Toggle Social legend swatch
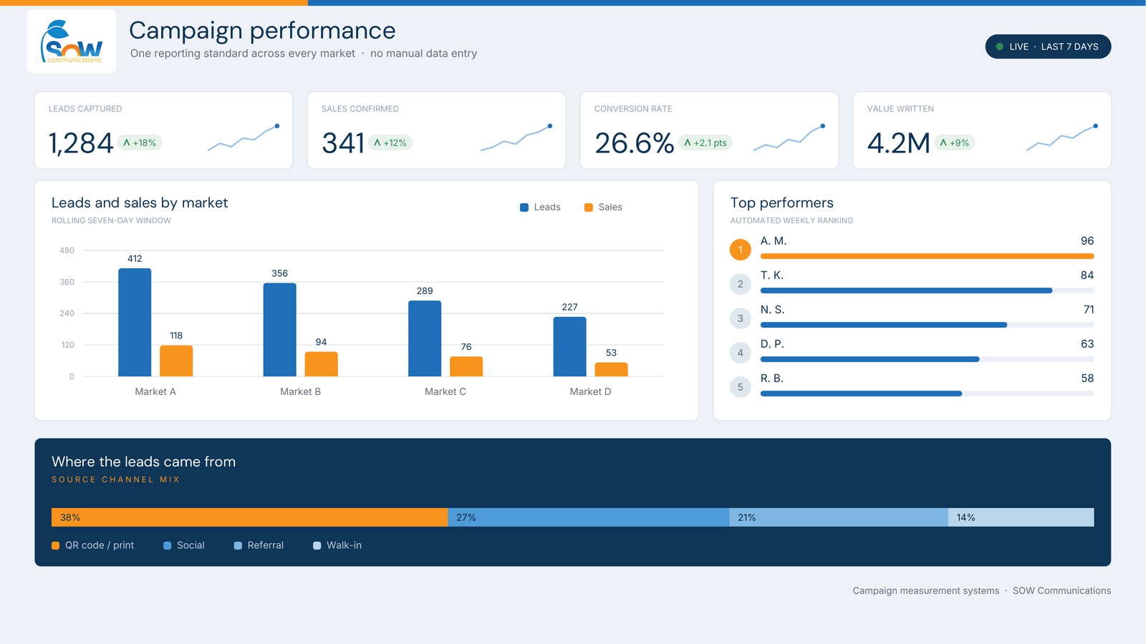This screenshot has height=644, width=1146. click(168, 546)
